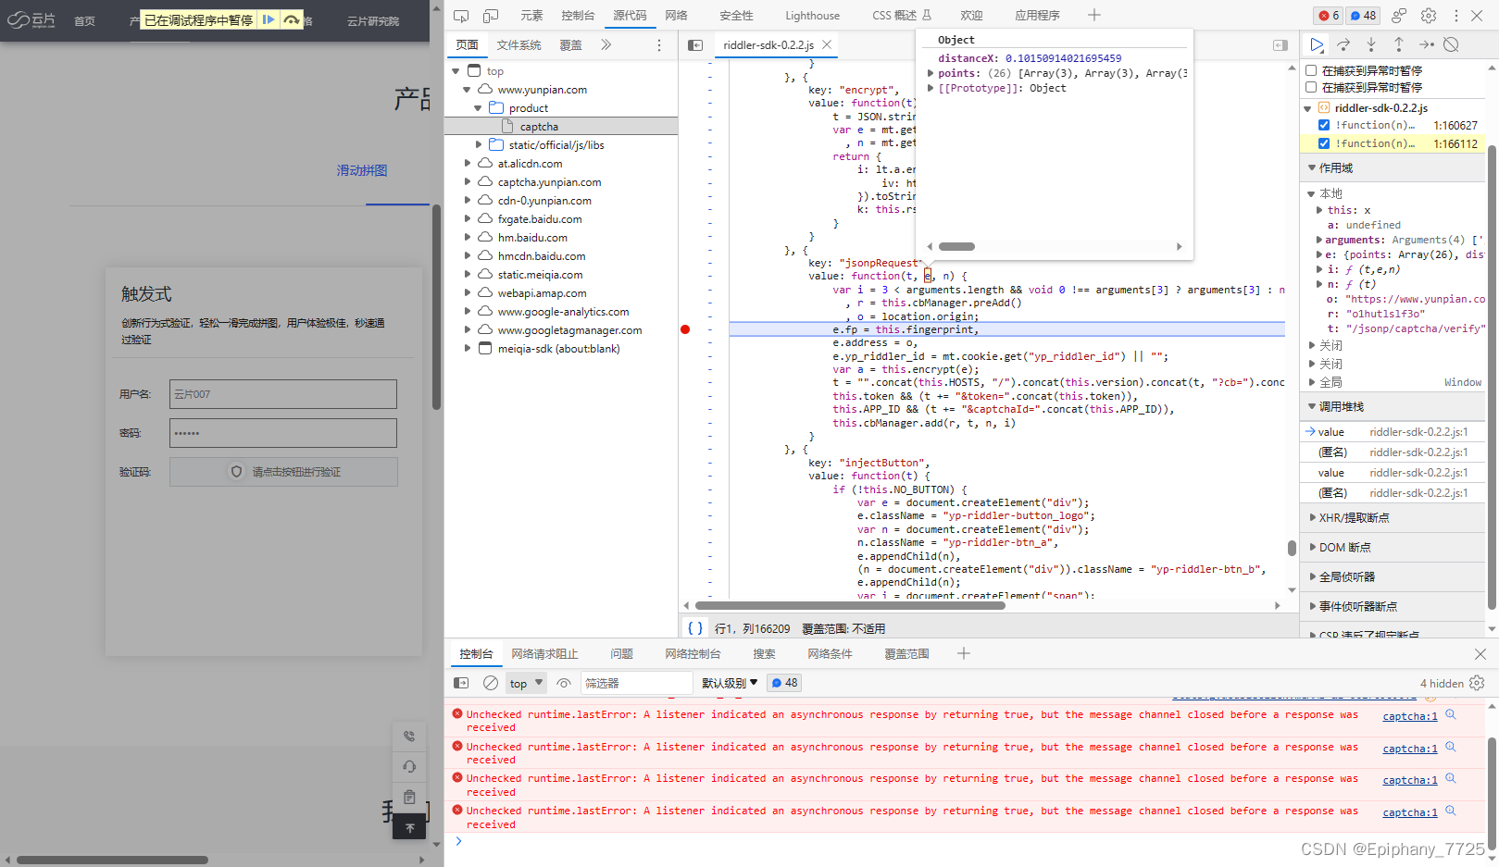Viewport: 1499px width, 867px height.
Task: Click the red errors count badge
Action: tap(1329, 16)
